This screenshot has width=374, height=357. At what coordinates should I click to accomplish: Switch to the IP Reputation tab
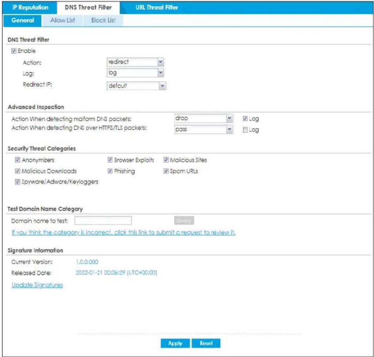[30, 7]
